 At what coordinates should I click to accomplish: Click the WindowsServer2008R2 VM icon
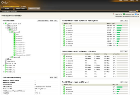tap(15, 55)
